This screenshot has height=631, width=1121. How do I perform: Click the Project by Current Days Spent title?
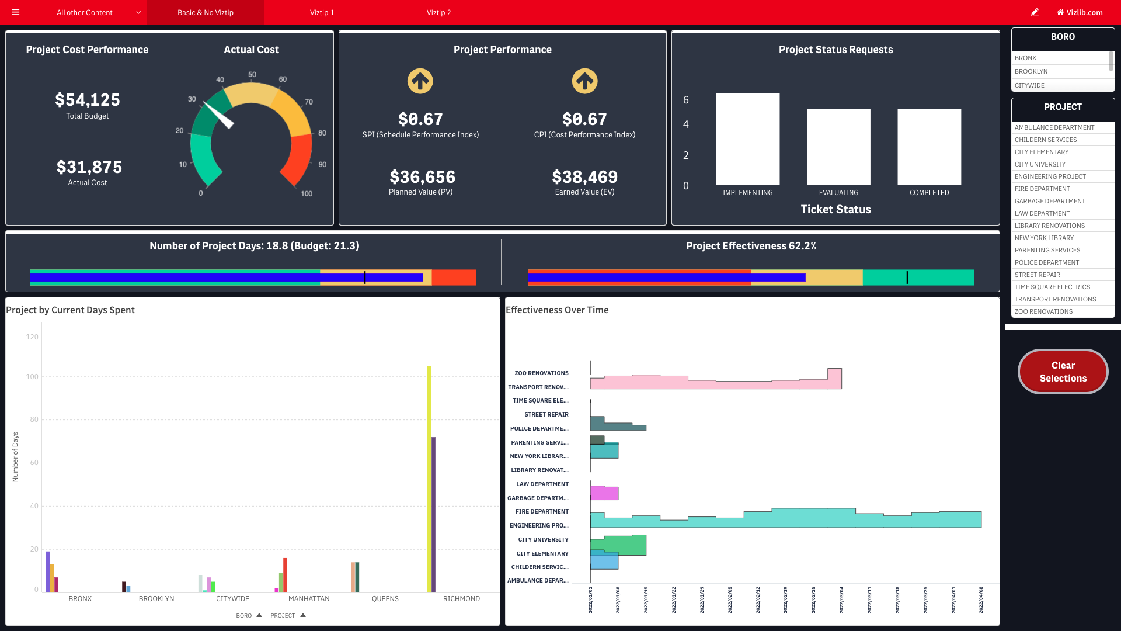[x=70, y=310]
